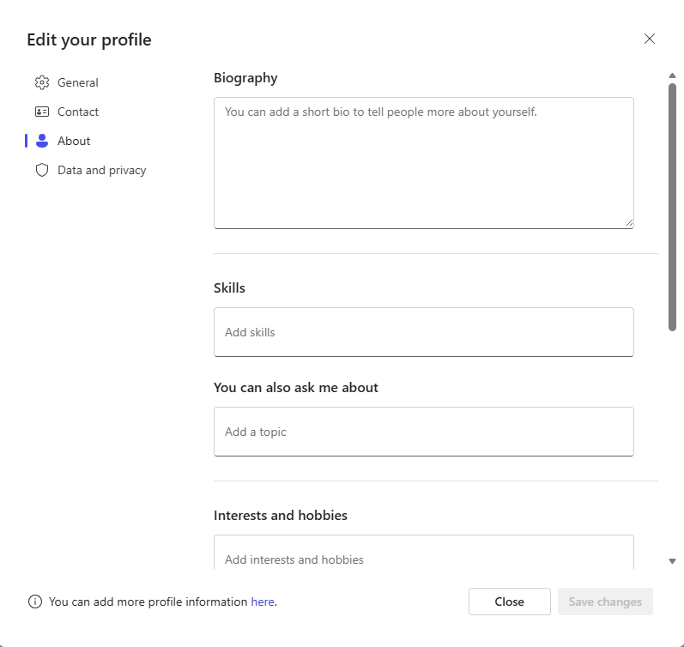Click the Add skills field

(x=423, y=332)
